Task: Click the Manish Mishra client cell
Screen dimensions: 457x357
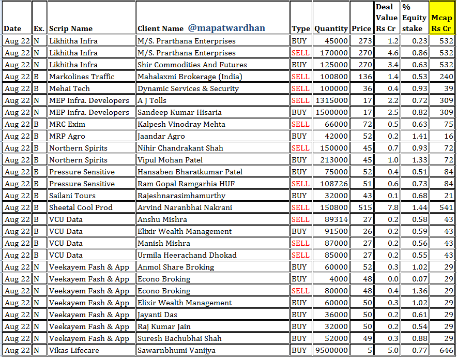Action: click(x=212, y=243)
